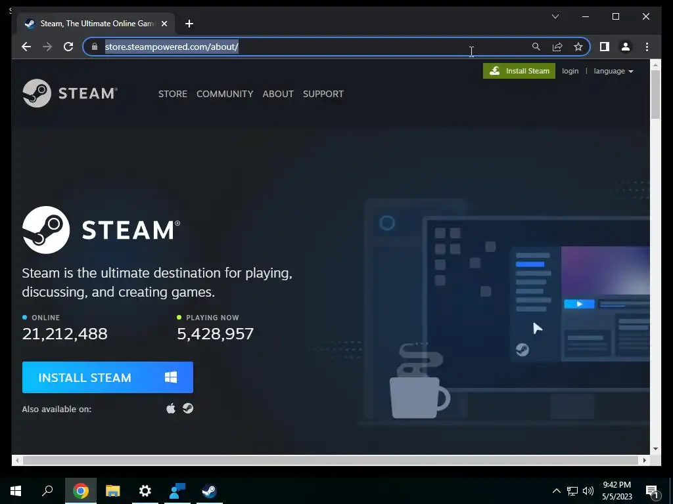Open Chrome's three-dot menu
The image size is (673, 504).
pyautogui.click(x=647, y=47)
